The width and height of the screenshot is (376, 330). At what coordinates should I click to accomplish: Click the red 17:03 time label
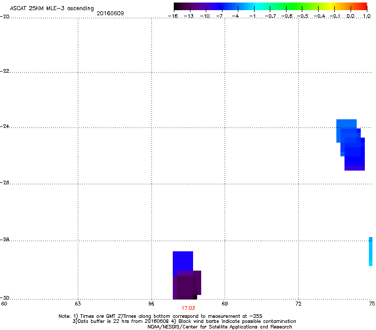188,308
